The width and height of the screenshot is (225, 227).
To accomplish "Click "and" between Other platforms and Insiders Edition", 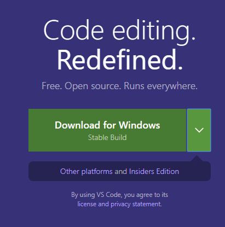I will point(120,172).
